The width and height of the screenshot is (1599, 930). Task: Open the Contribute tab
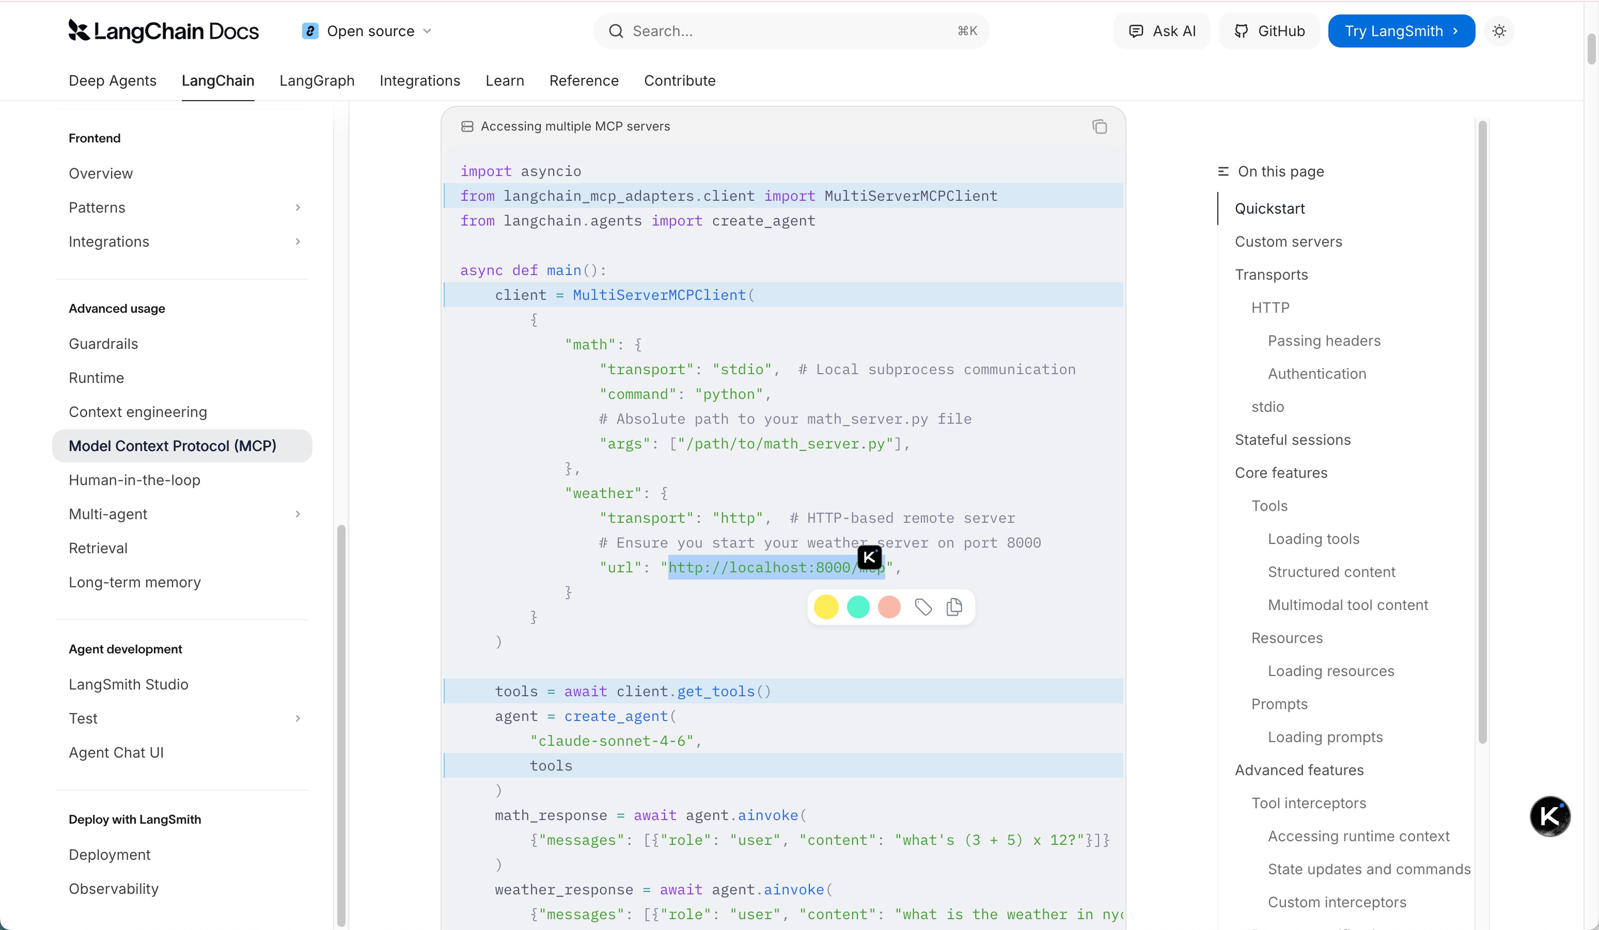(680, 81)
